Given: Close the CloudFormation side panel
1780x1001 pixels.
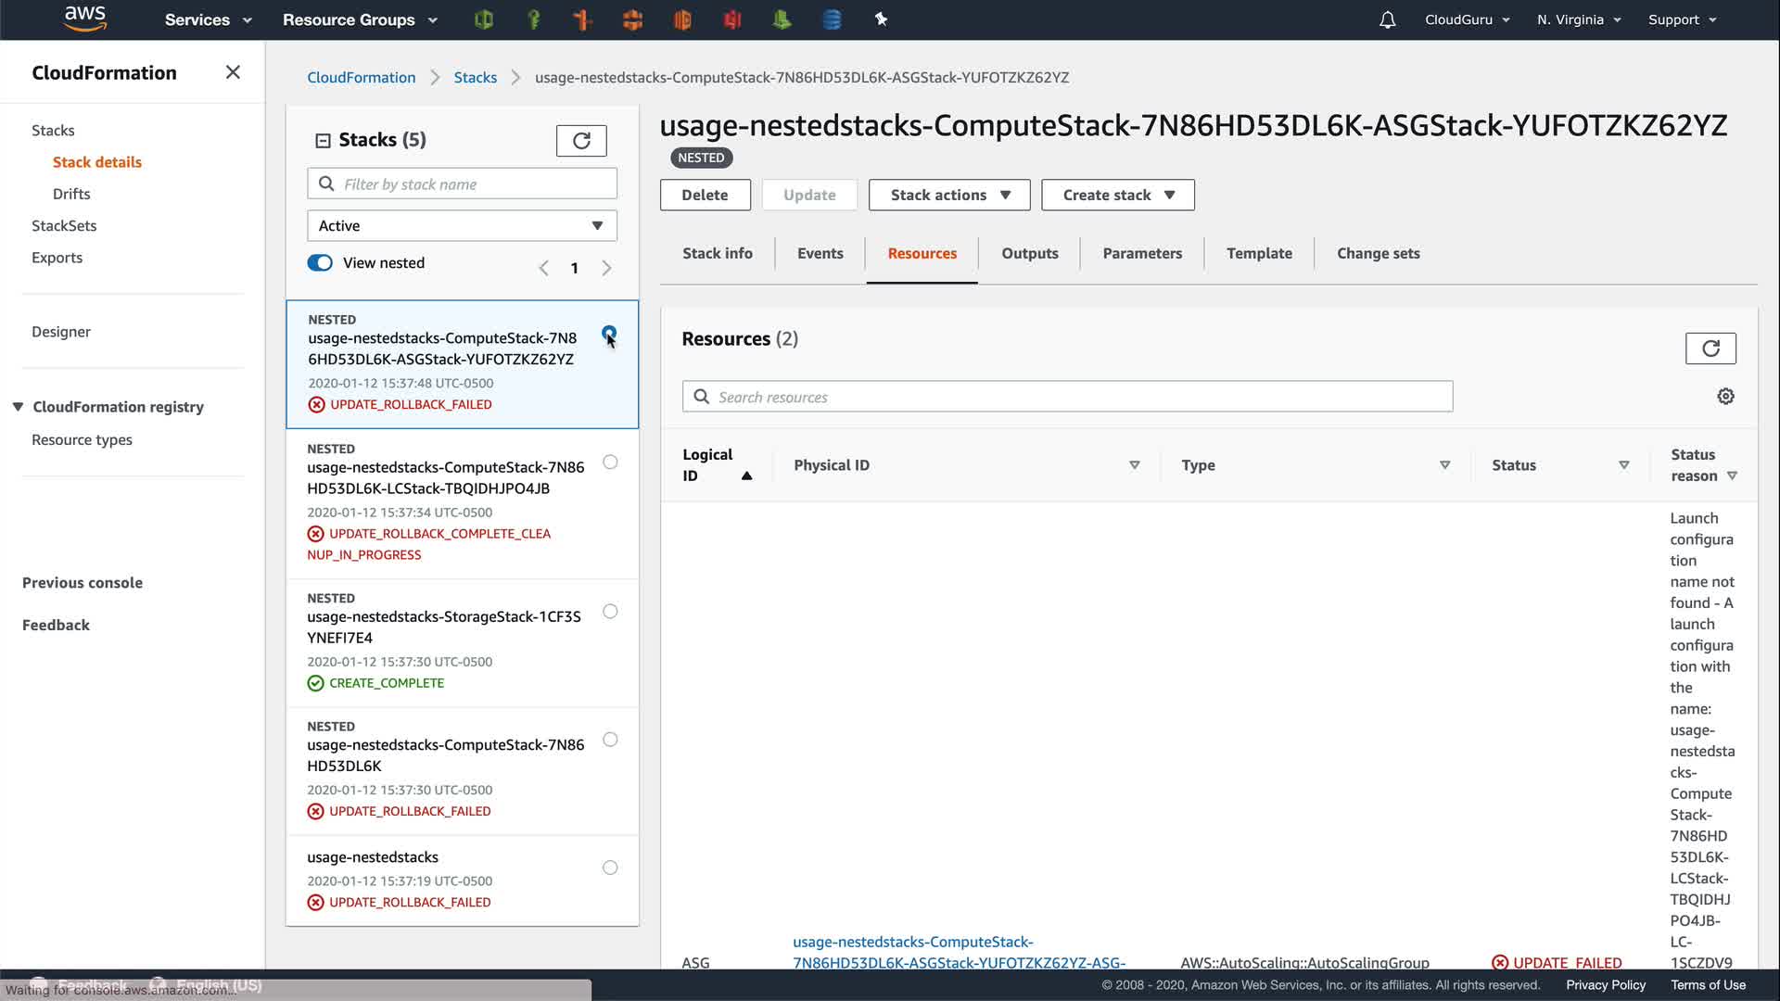Looking at the screenshot, I should [233, 72].
